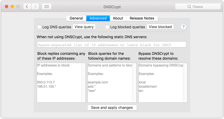Click Save and apply changes
This screenshot has width=224, height=119.
112,107
